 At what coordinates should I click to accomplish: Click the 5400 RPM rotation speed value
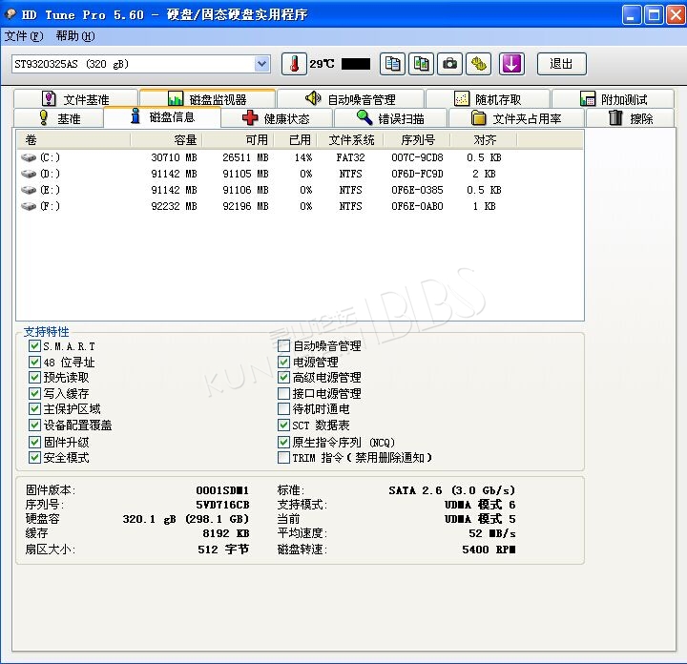(489, 550)
